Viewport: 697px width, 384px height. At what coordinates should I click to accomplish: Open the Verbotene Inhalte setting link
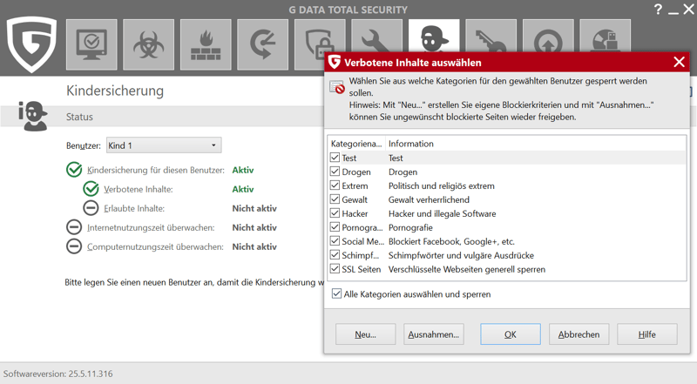point(139,189)
